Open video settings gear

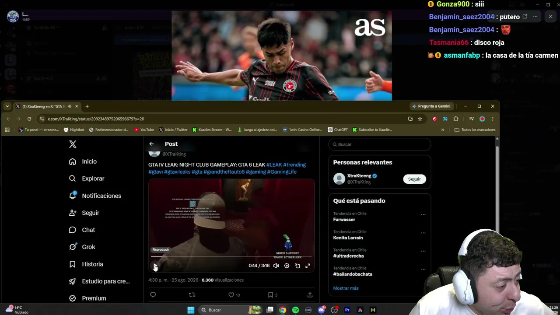click(287, 266)
